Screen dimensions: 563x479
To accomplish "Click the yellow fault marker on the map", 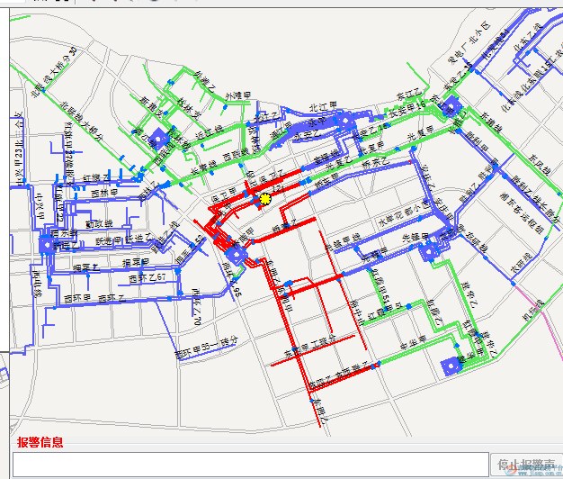I will pos(264,198).
